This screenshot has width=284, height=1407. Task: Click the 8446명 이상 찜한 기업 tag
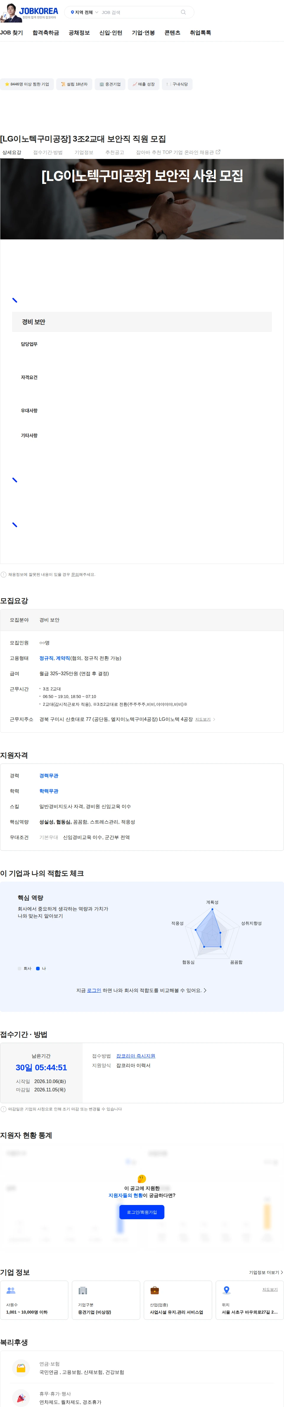point(27,84)
